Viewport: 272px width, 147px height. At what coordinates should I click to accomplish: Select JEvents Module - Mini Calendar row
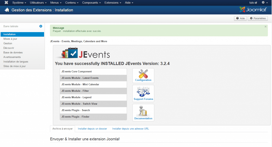point(93,84)
